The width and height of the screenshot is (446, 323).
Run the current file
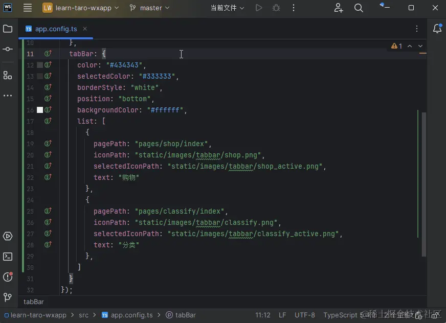pos(259,8)
